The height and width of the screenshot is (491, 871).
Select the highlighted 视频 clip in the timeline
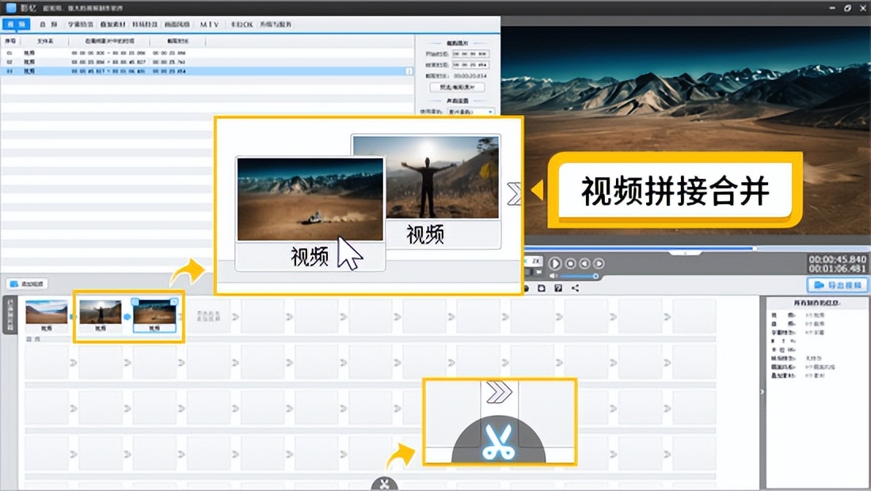pos(154,314)
